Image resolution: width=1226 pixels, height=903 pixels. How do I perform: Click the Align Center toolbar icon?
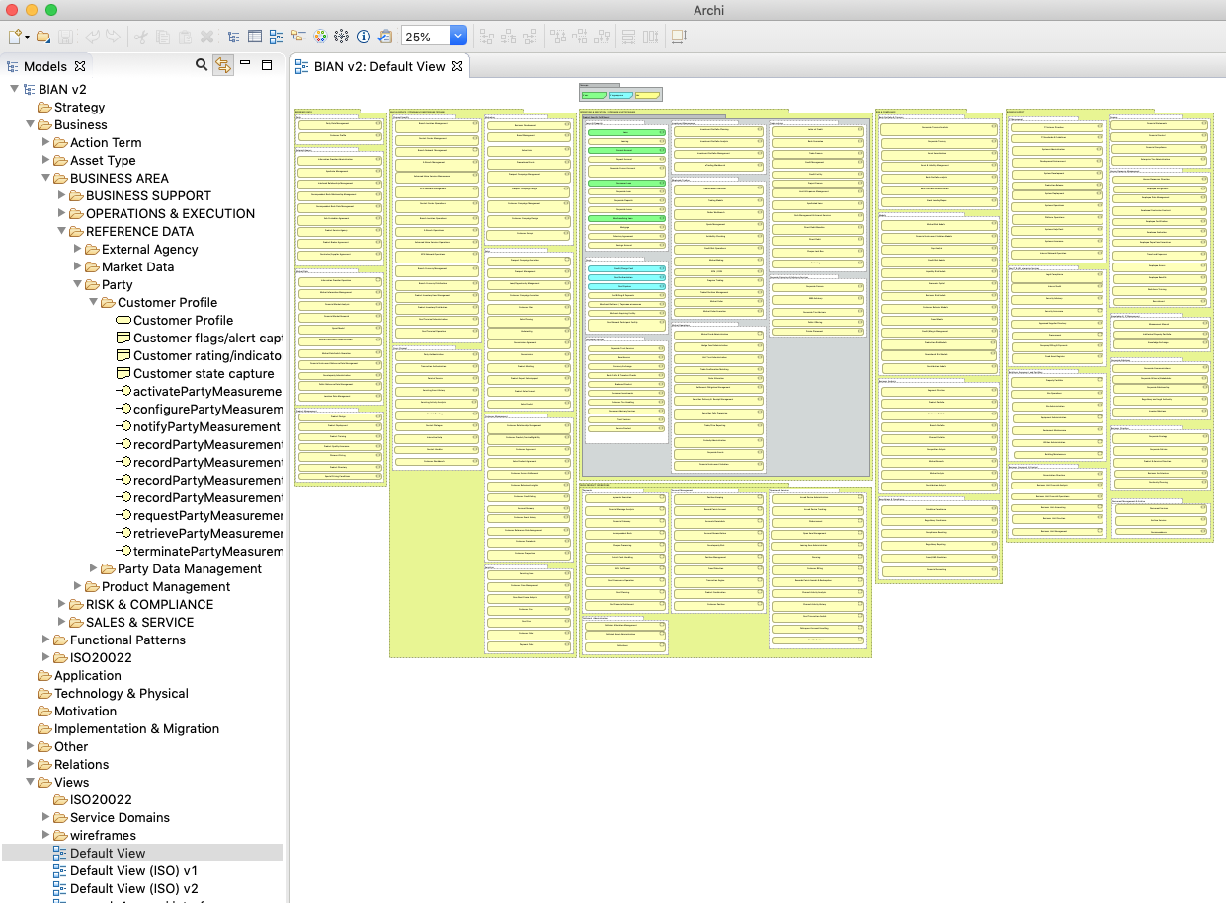click(x=509, y=37)
